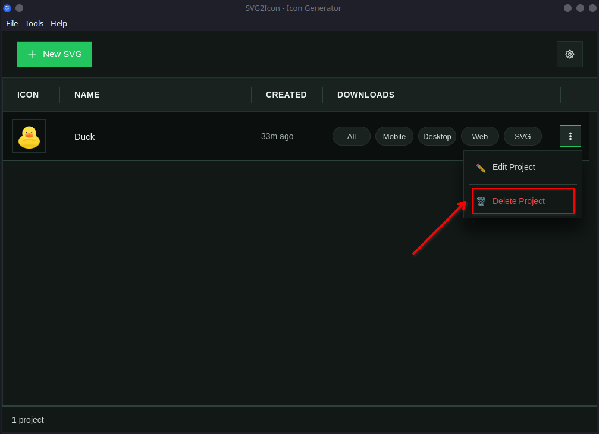Choose Delete Project from context menu
The height and width of the screenshot is (434, 599).
tap(519, 201)
